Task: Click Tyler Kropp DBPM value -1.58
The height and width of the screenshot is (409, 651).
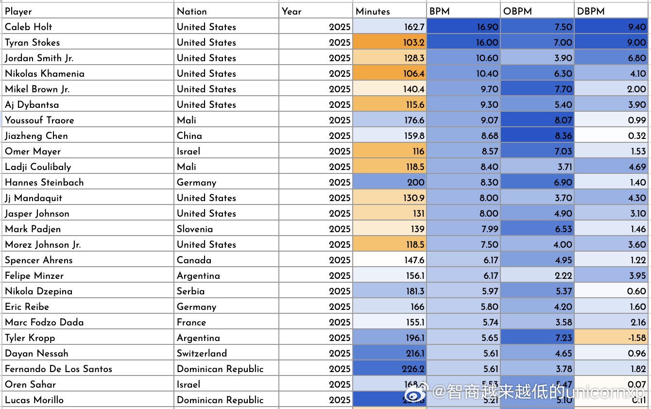Action: coord(612,338)
